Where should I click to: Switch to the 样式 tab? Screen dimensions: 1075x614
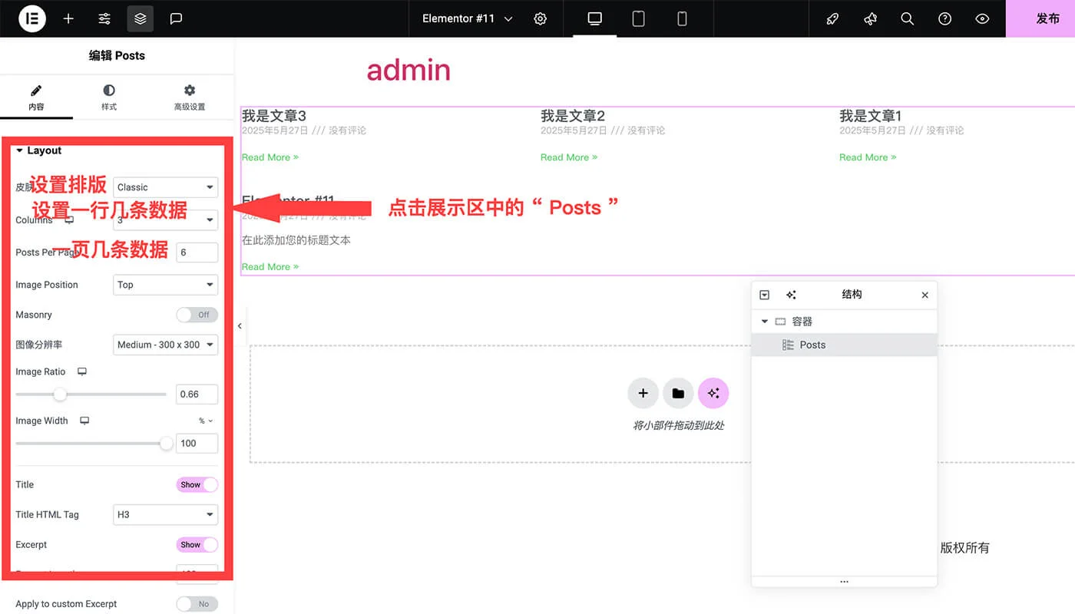click(109, 97)
